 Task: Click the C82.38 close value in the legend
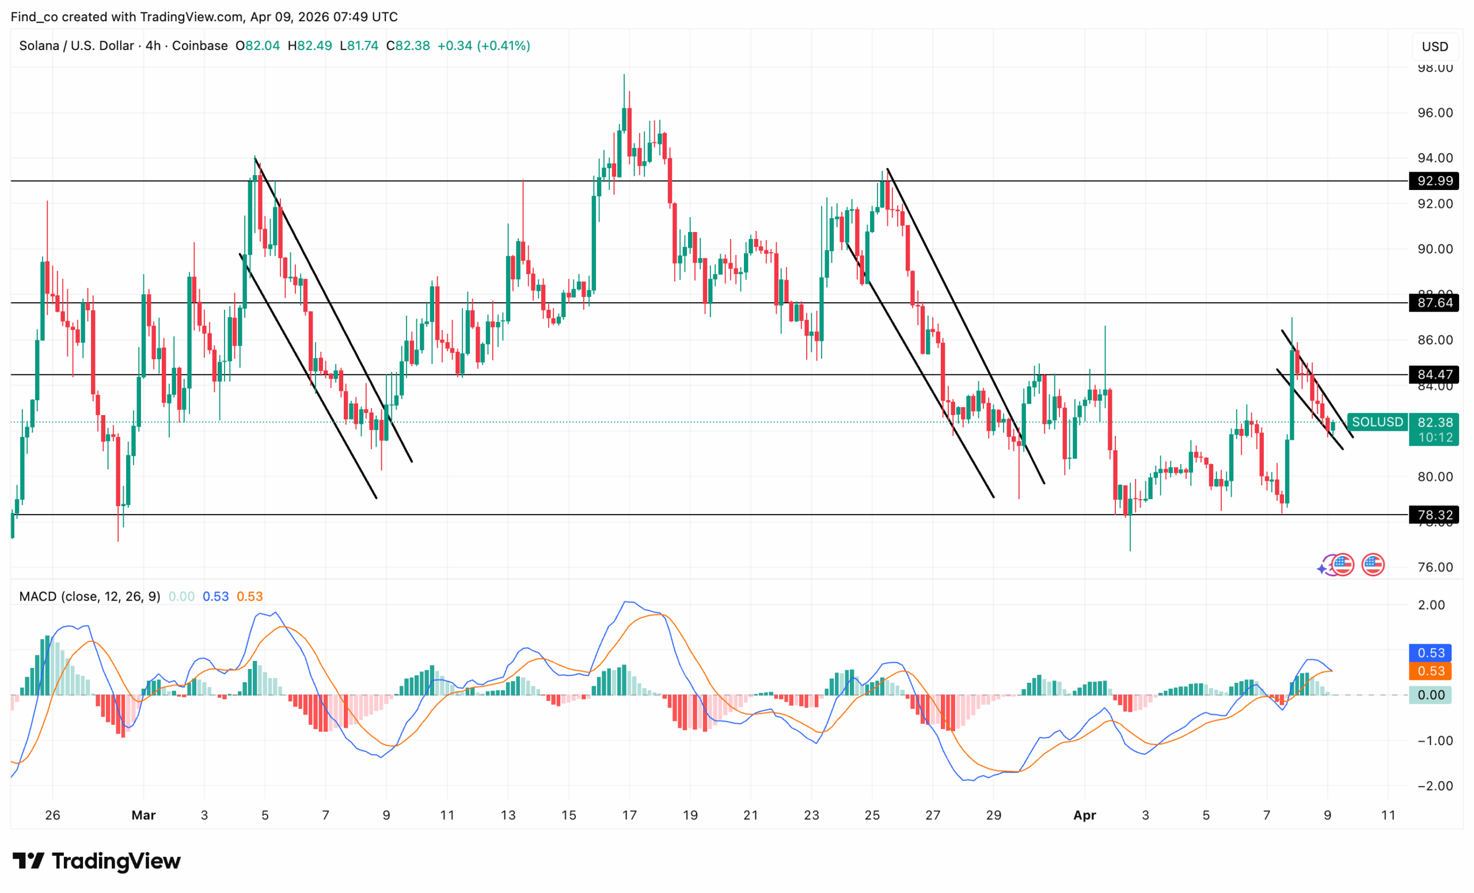(408, 45)
